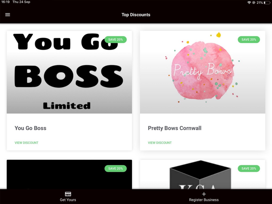The image size is (272, 204).
Task: Select the You Go Boss title text
Action: click(x=30, y=128)
